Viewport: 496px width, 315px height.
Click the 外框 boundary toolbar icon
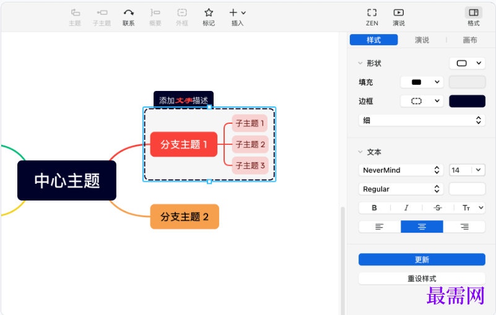[182, 13]
